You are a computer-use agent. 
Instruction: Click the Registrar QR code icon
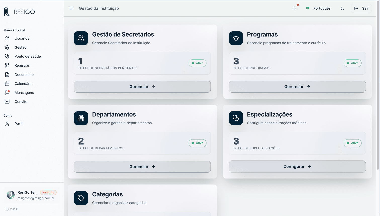(7, 65)
